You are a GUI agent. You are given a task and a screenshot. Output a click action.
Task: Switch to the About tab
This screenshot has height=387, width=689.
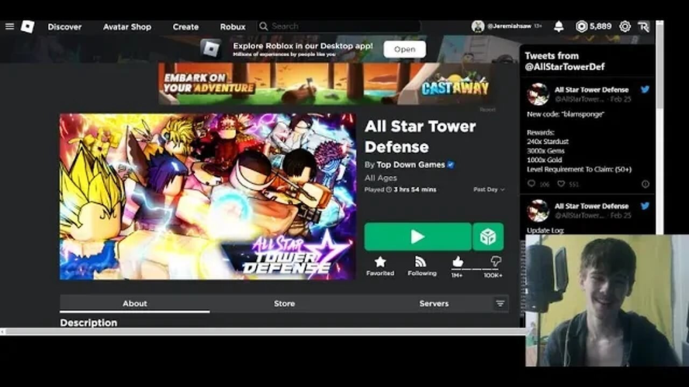[x=135, y=304]
